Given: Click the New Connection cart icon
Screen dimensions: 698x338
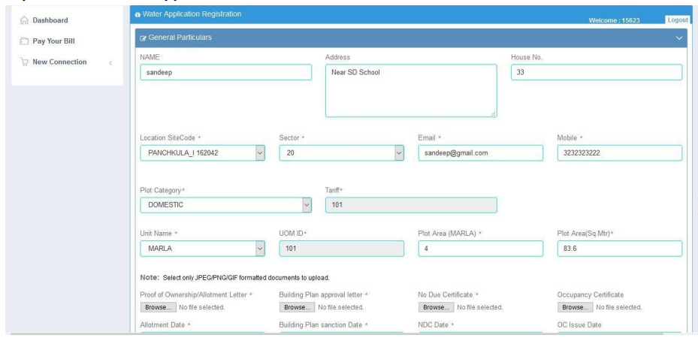Looking at the screenshot, I should (x=24, y=61).
